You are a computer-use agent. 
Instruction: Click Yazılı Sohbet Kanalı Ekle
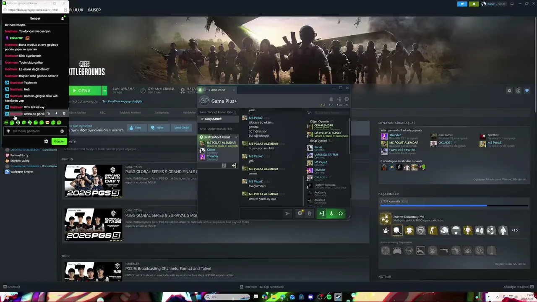coord(216,112)
